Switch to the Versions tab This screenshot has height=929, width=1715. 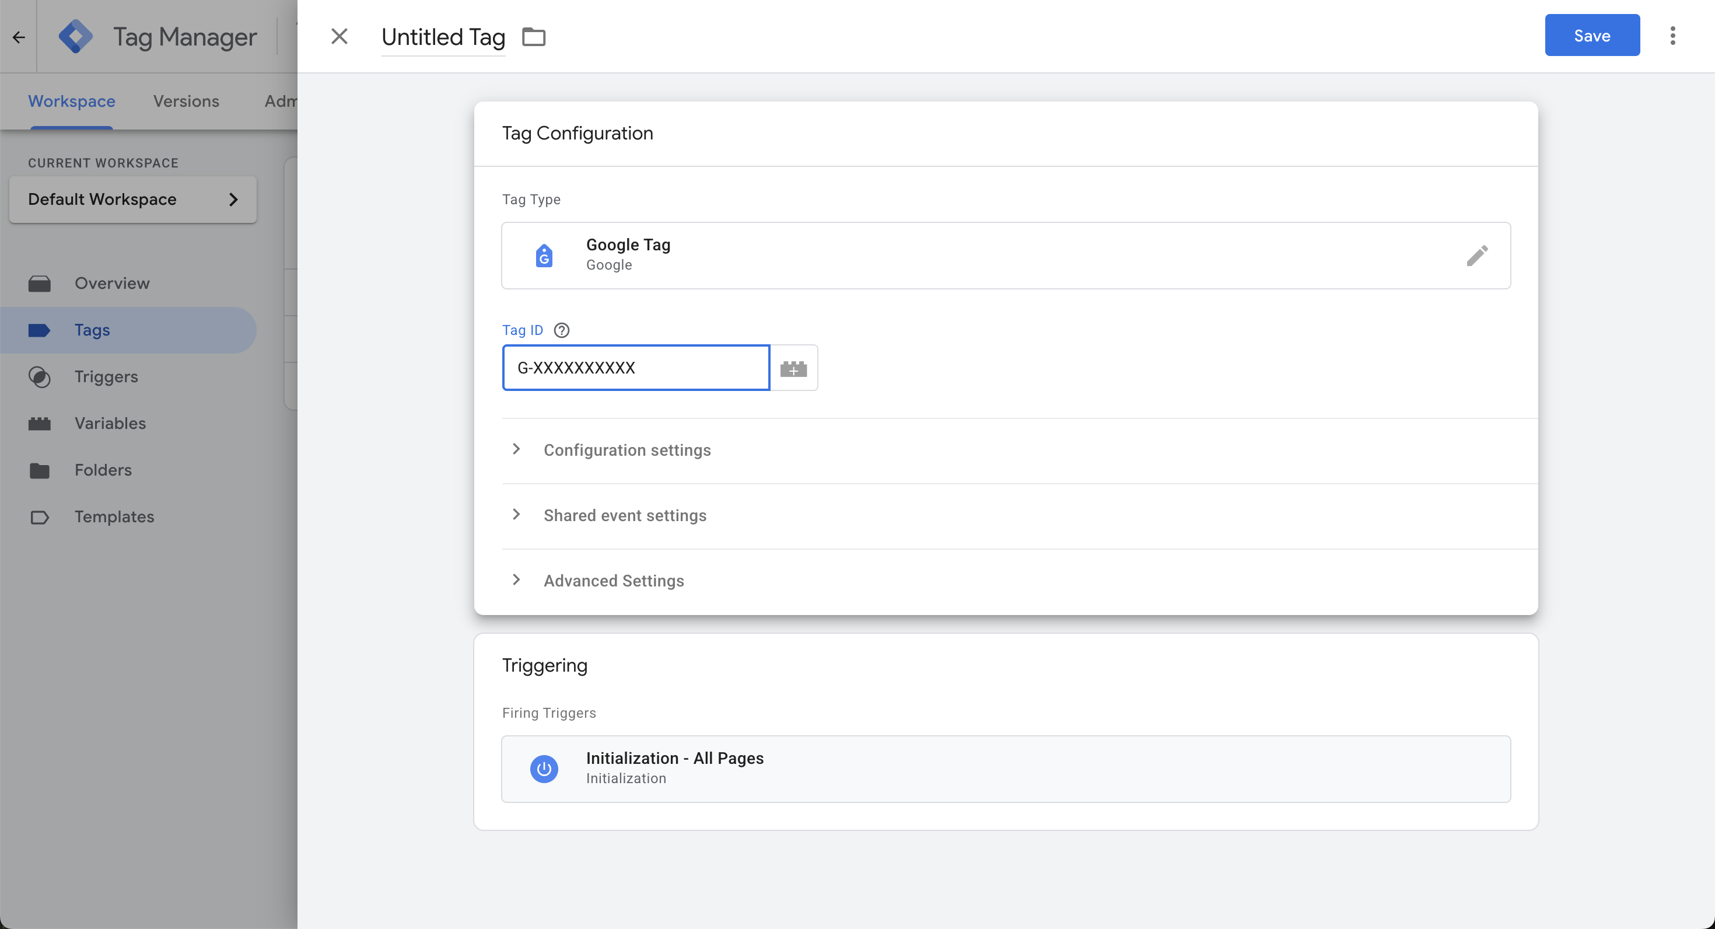[x=185, y=101]
